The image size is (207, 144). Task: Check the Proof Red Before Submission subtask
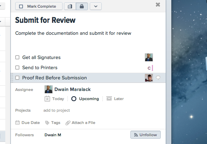pyautogui.click(x=17, y=78)
